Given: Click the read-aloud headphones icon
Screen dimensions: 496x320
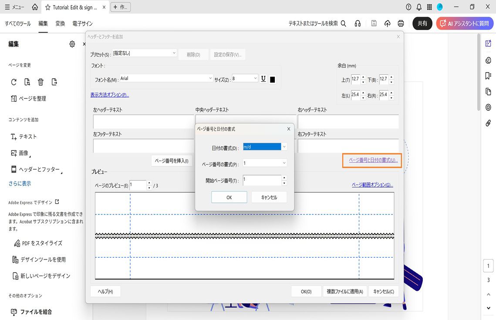Looking at the screenshot, I should tap(358, 23).
